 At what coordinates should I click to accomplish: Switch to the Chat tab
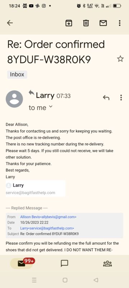[64, 264]
